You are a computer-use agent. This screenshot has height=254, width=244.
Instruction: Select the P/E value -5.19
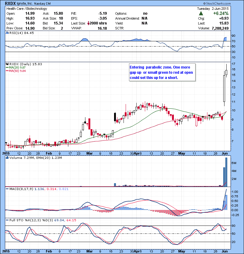point(102,13)
